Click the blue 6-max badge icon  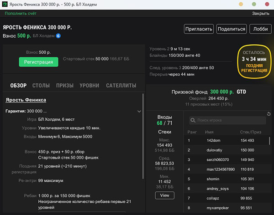click(x=58, y=36)
